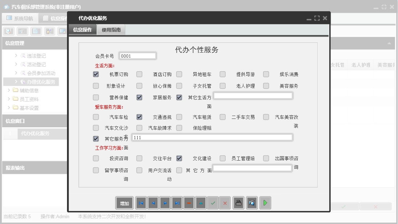Select 会员参加活动 in the sidebar
Screen dimensions: 398x224
(37, 73)
